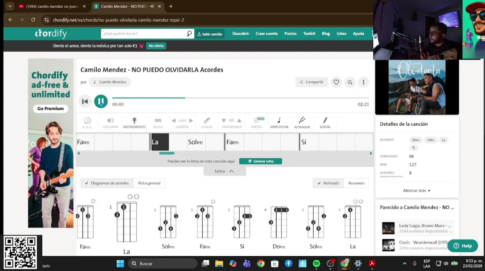Screen dimensions: 485x271
Task: Switch to Resumen diagram mode
Action: [x=356, y=183]
